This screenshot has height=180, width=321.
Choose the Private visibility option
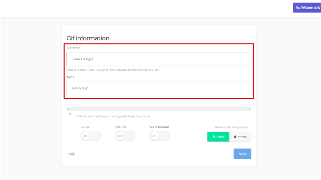click(240, 137)
